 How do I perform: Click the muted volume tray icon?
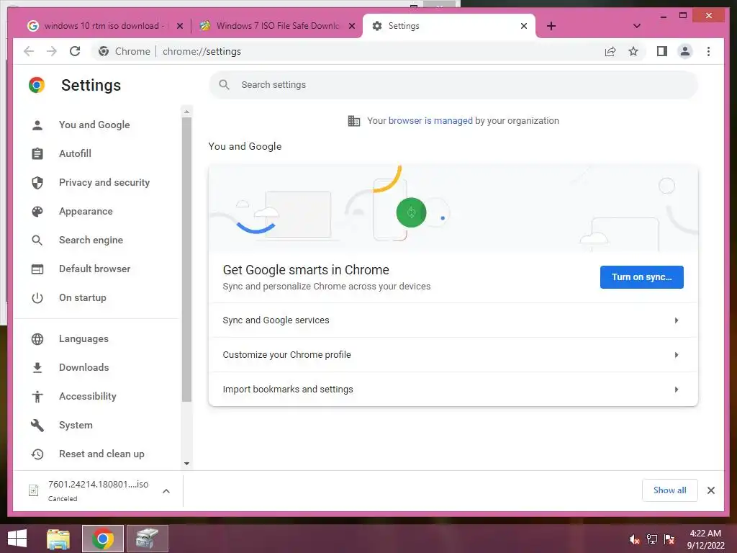click(634, 539)
